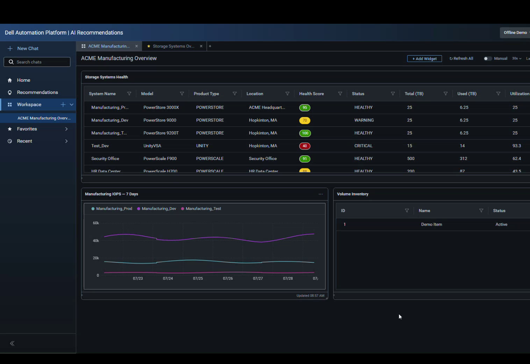The height and width of the screenshot is (364, 530).
Task: Filter the Product Type column
Action: tap(235, 94)
